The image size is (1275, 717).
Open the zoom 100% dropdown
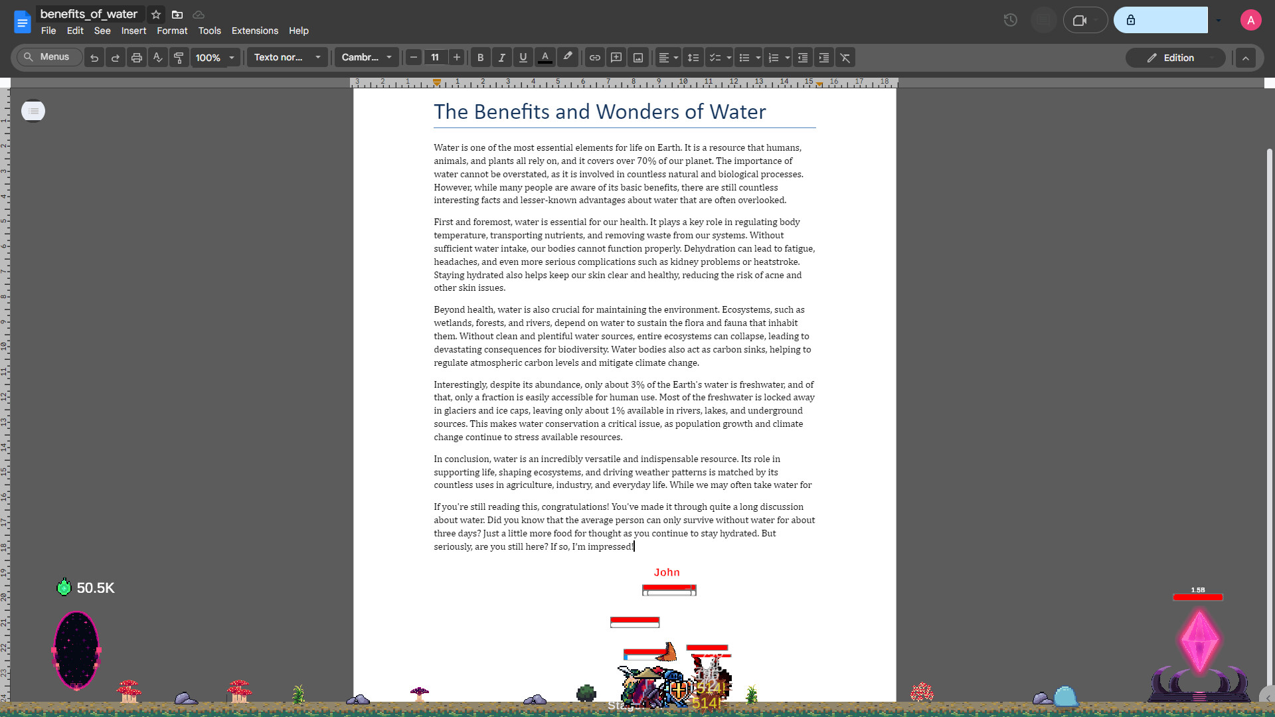(x=215, y=58)
